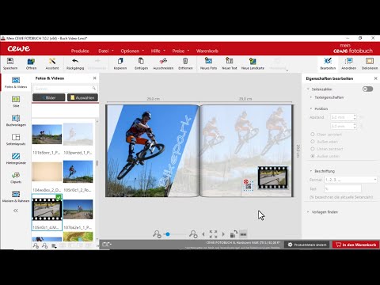The height and width of the screenshot is (285, 380).
Task: Select the film-strip video thumbnail in photo list
Action: [x=47, y=210]
